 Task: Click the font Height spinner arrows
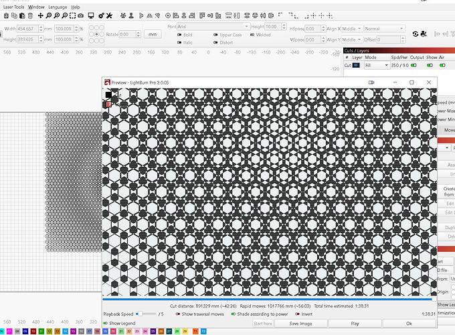284,26
